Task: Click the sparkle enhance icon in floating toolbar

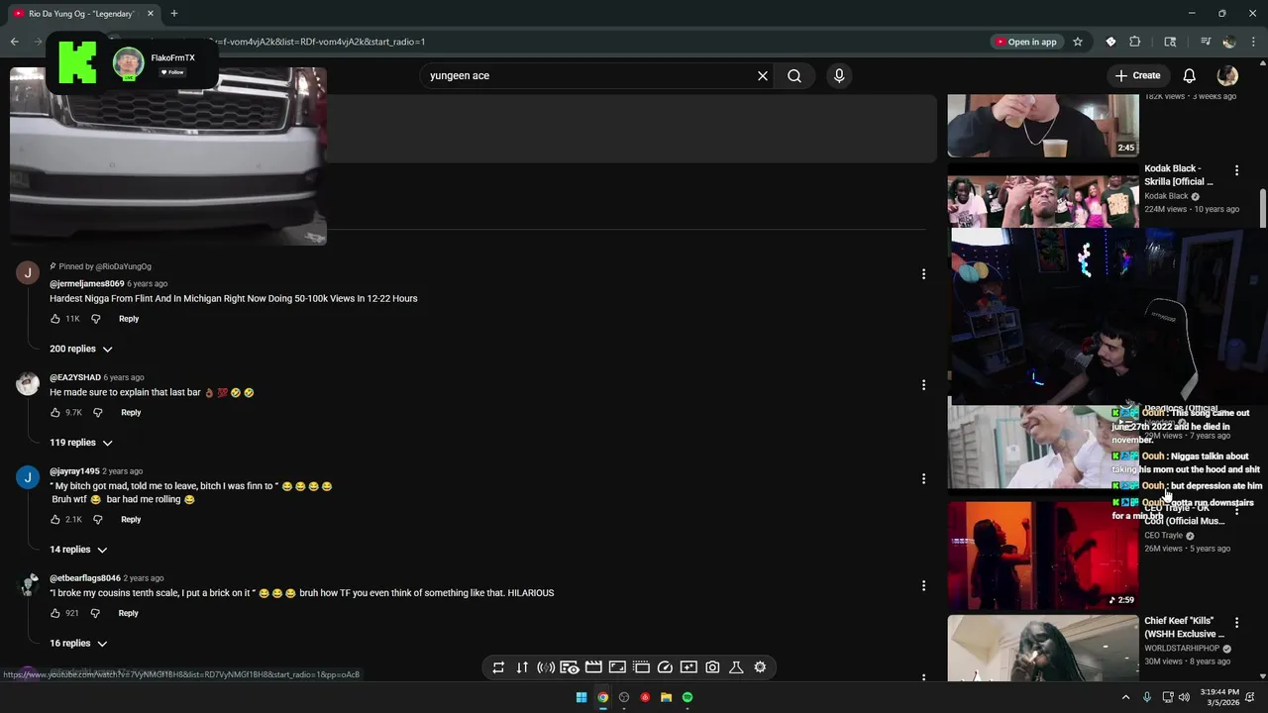Action: pos(688,667)
